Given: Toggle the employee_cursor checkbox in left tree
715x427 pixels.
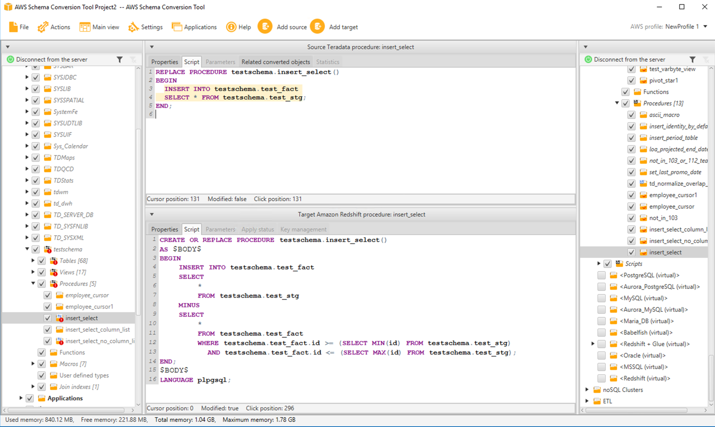Looking at the screenshot, I should click(x=47, y=295).
